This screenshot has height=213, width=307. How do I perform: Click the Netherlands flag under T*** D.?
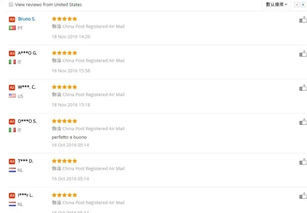point(12,170)
